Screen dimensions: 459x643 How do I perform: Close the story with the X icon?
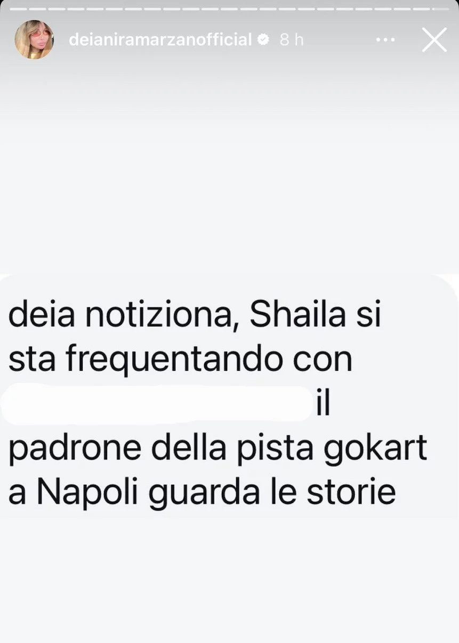pos(434,40)
